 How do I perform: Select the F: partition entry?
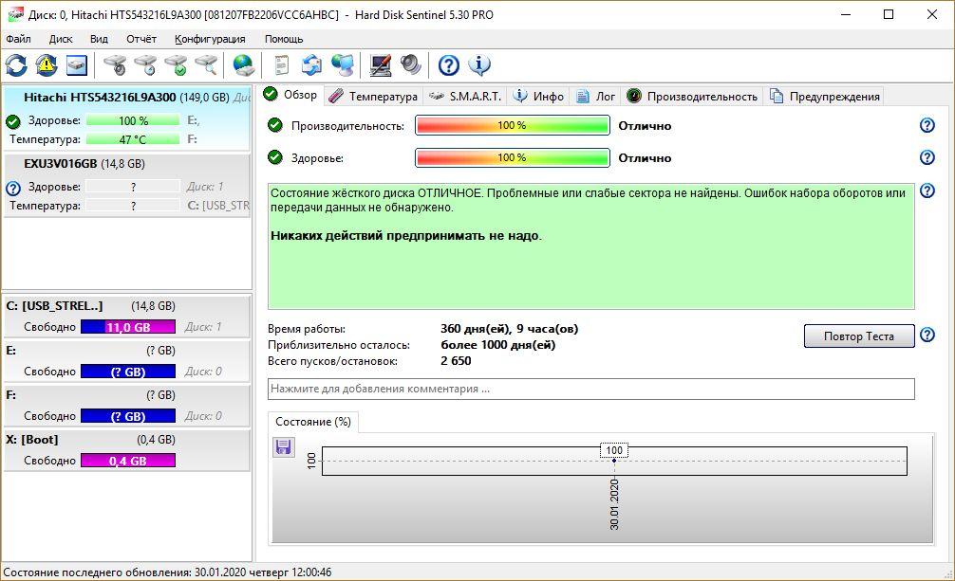(x=126, y=406)
